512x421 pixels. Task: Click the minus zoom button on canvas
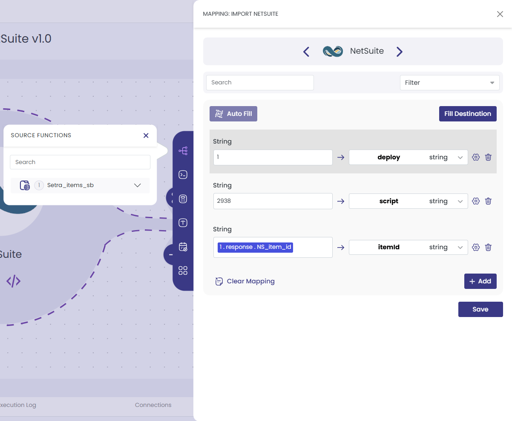coord(170,255)
